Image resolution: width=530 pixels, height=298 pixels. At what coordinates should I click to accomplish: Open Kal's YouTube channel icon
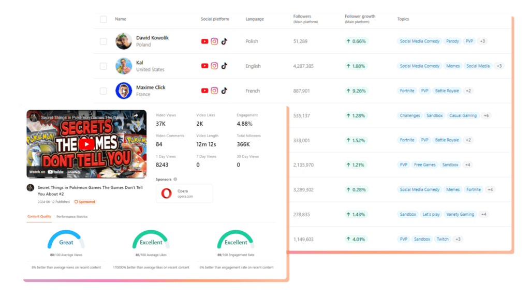click(x=204, y=66)
